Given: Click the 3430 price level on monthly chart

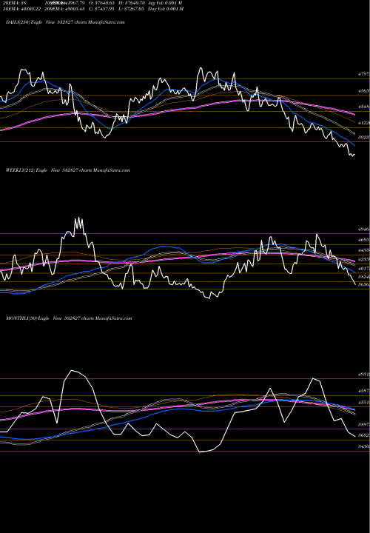Looking at the screenshot, I should (364, 446).
